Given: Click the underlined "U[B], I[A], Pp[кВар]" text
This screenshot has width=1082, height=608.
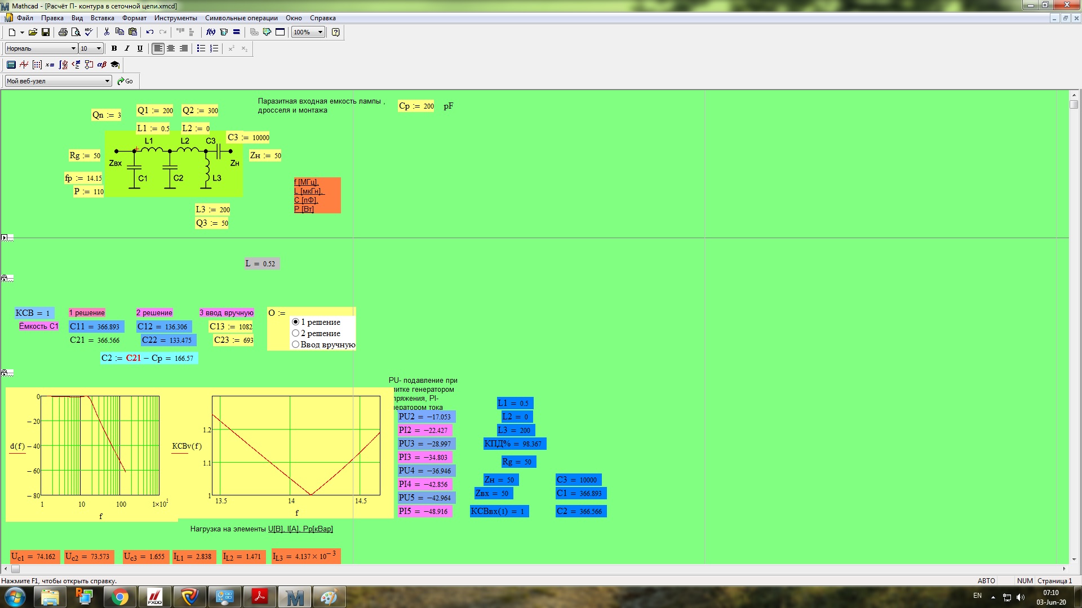Looking at the screenshot, I should [300, 529].
